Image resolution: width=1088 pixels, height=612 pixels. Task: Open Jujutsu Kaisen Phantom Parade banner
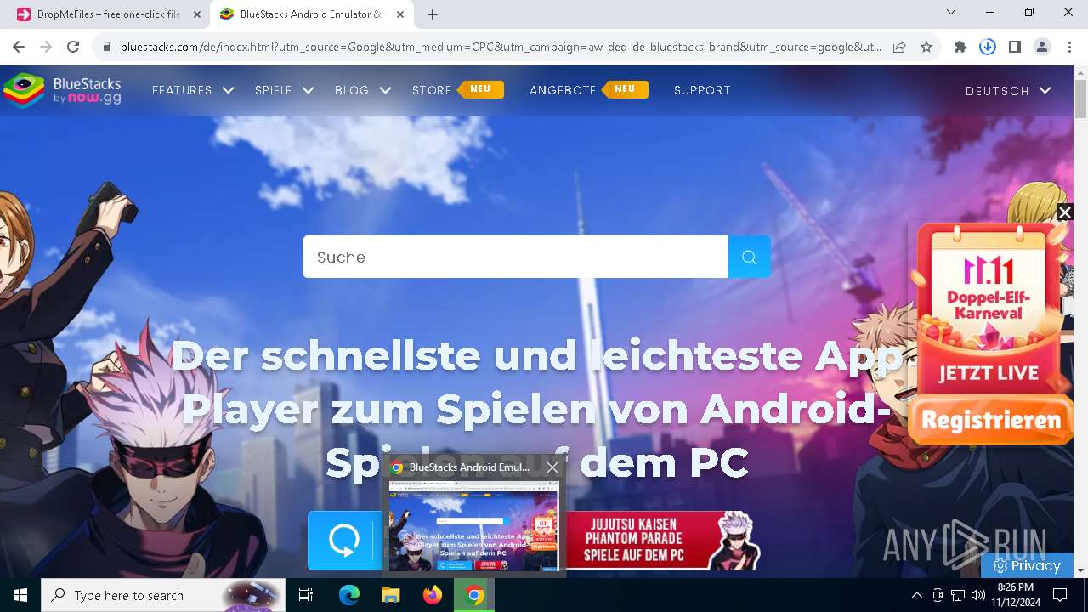point(663,541)
